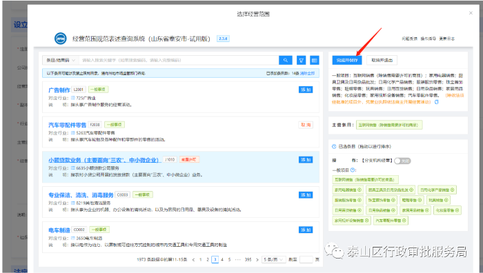Jump to page 2 in pagination
The image size is (483, 273).
point(208,260)
